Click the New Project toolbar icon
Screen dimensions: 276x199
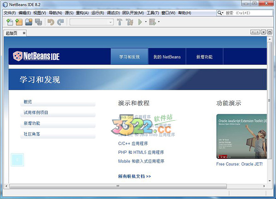point(19,22)
